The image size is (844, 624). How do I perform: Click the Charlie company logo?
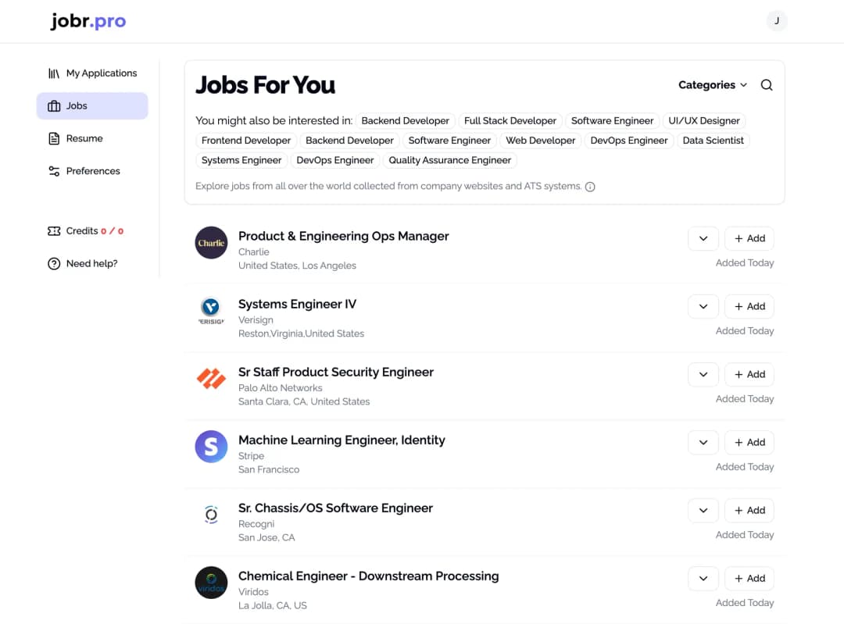pos(211,243)
